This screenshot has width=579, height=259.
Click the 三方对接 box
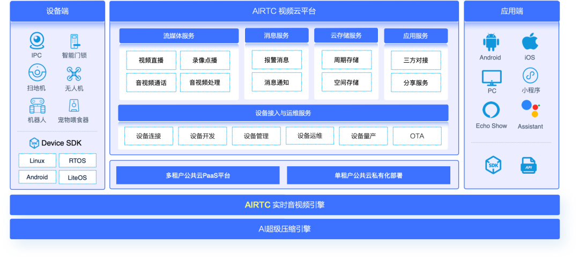pos(416,60)
